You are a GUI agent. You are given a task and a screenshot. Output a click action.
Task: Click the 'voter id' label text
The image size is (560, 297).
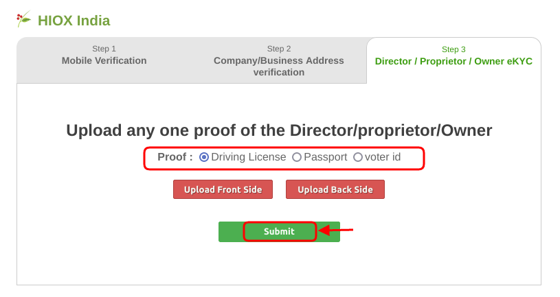pyautogui.click(x=383, y=157)
